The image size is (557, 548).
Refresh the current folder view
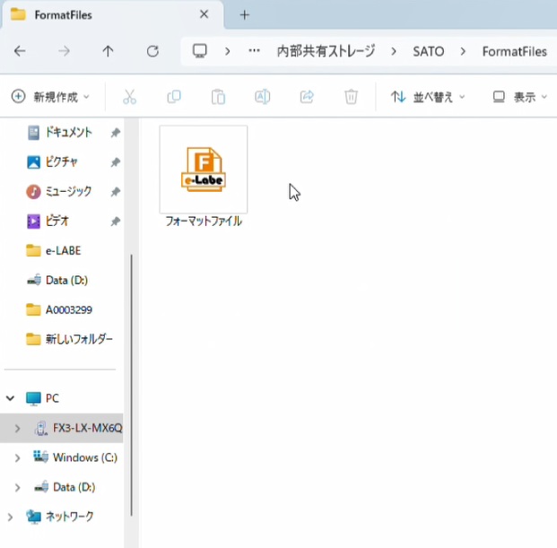pyautogui.click(x=152, y=51)
